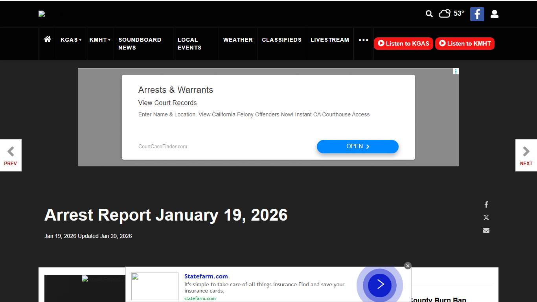The height and width of the screenshot is (302, 537).
Task: Click the home icon in the navigation bar
Action: (47, 39)
